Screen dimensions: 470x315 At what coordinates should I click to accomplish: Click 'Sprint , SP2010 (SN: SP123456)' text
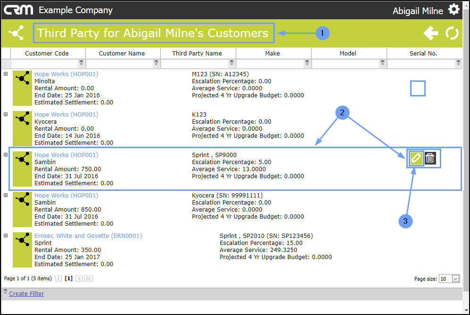[x=266, y=236]
